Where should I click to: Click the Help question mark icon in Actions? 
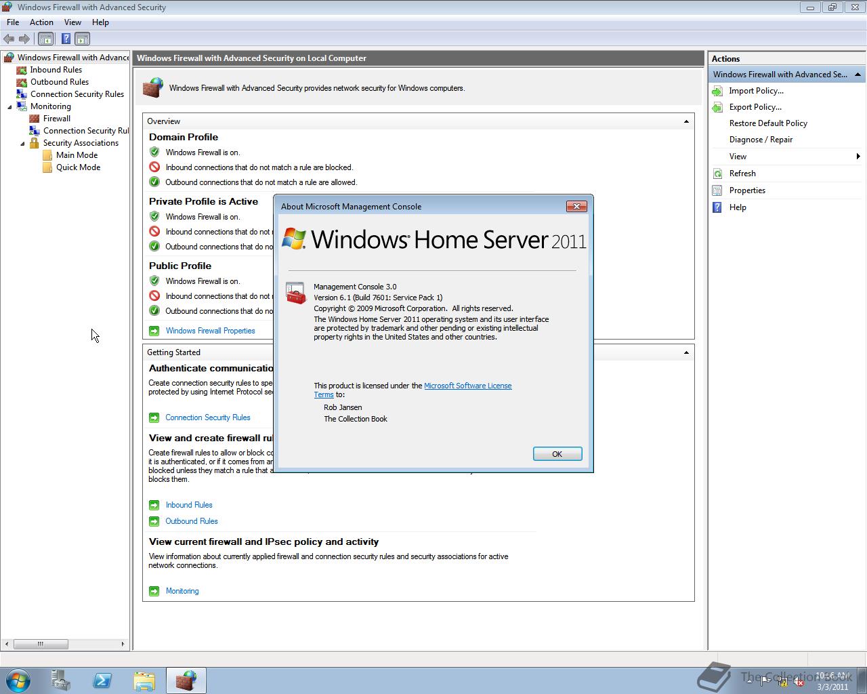[x=717, y=207]
